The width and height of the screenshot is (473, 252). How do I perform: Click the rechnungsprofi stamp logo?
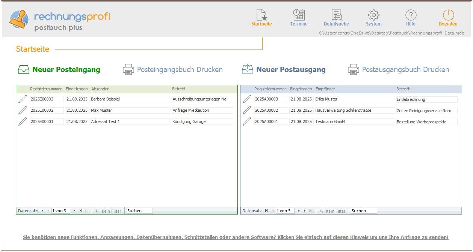[19, 19]
